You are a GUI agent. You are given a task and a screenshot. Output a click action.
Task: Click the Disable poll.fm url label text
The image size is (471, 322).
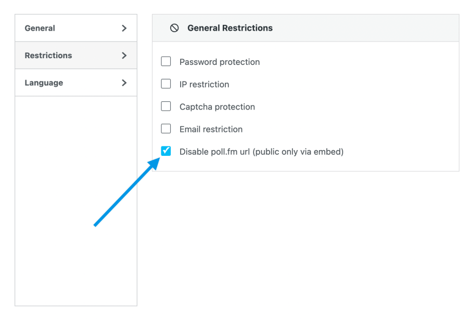pyautogui.click(x=261, y=152)
